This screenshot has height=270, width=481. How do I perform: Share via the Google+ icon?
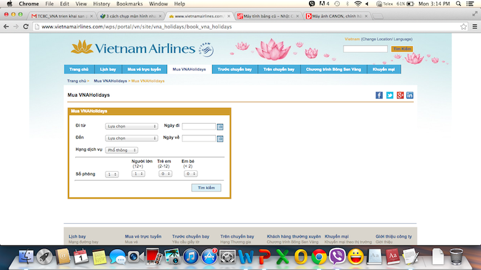pyautogui.click(x=400, y=95)
